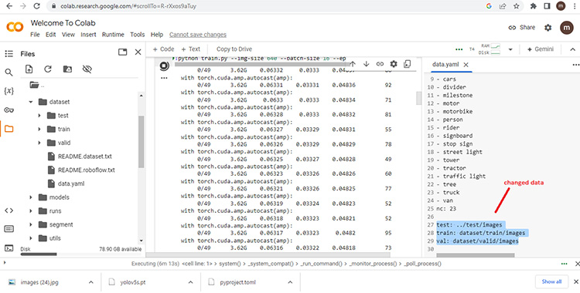Image resolution: width=580 pixels, height=293 pixels.
Task: Open the Find and replace search icon
Action: [x=9, y=72]
